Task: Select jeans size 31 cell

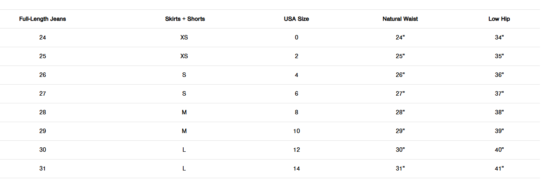Action: point(42,168)
